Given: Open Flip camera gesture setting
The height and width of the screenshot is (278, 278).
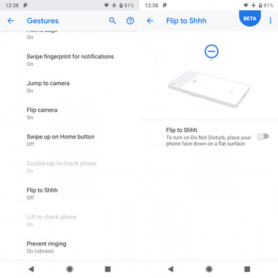Looking at the screenshot, I should click(x=70, y=114).
